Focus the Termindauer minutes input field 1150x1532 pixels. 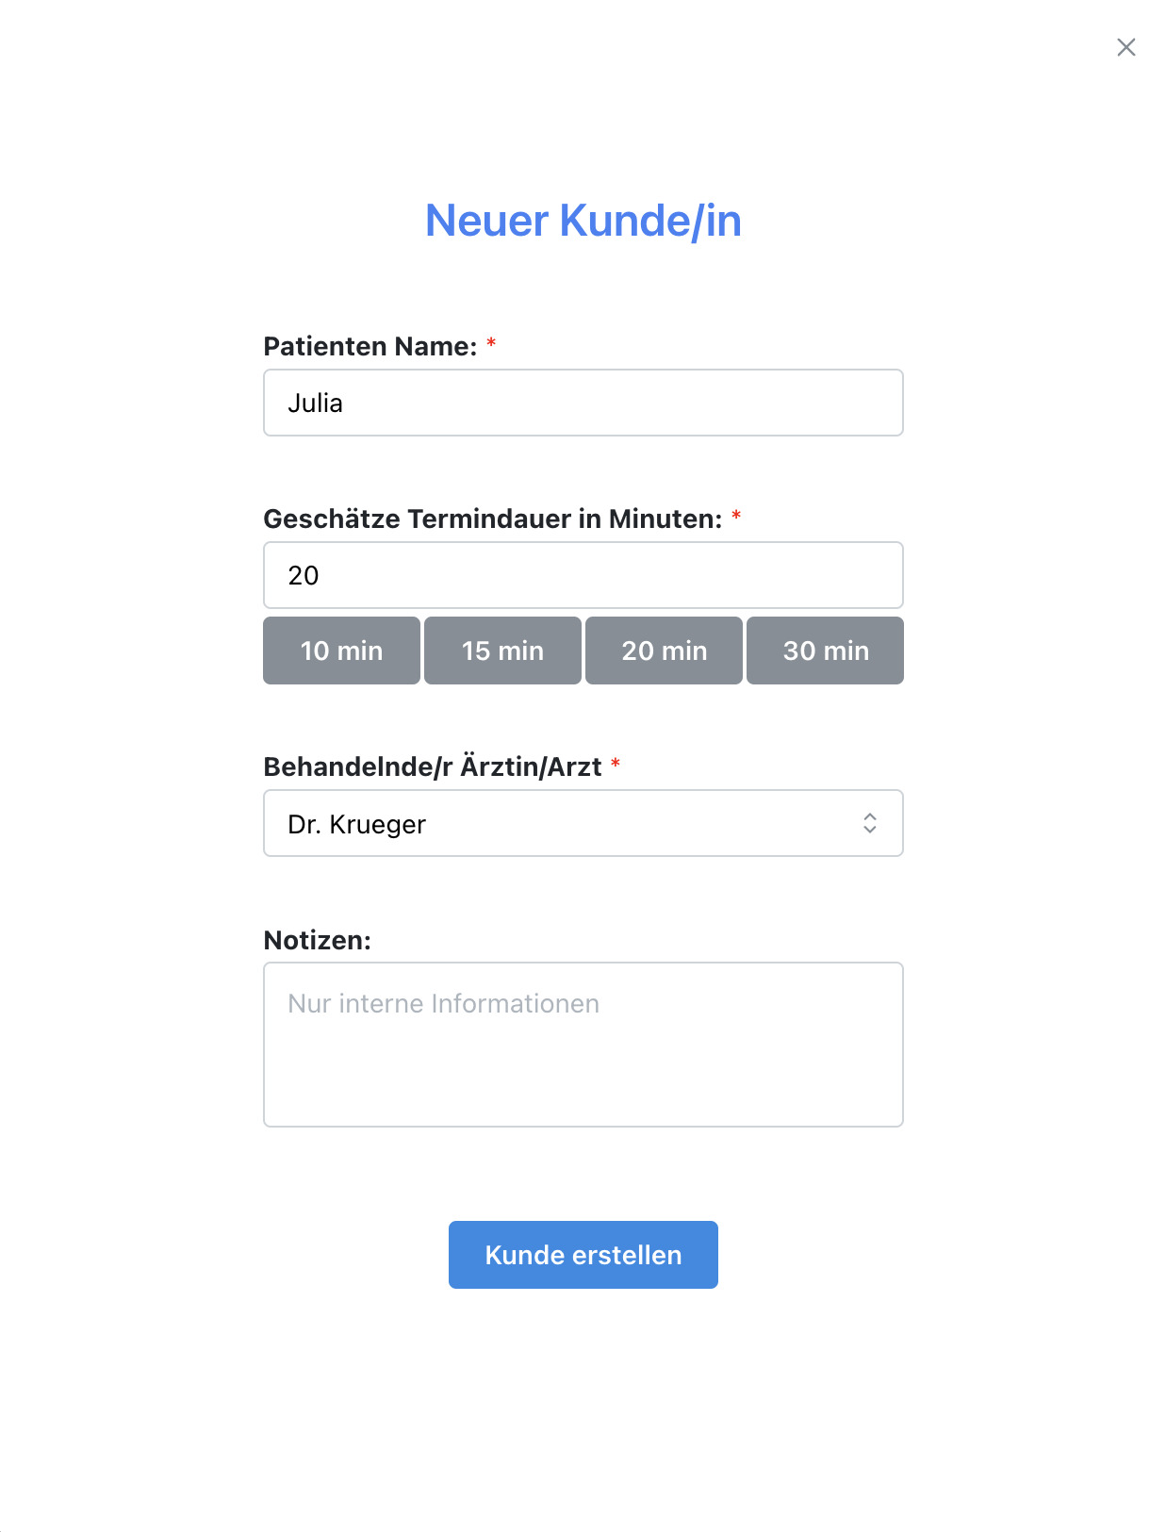pos(583,575)
